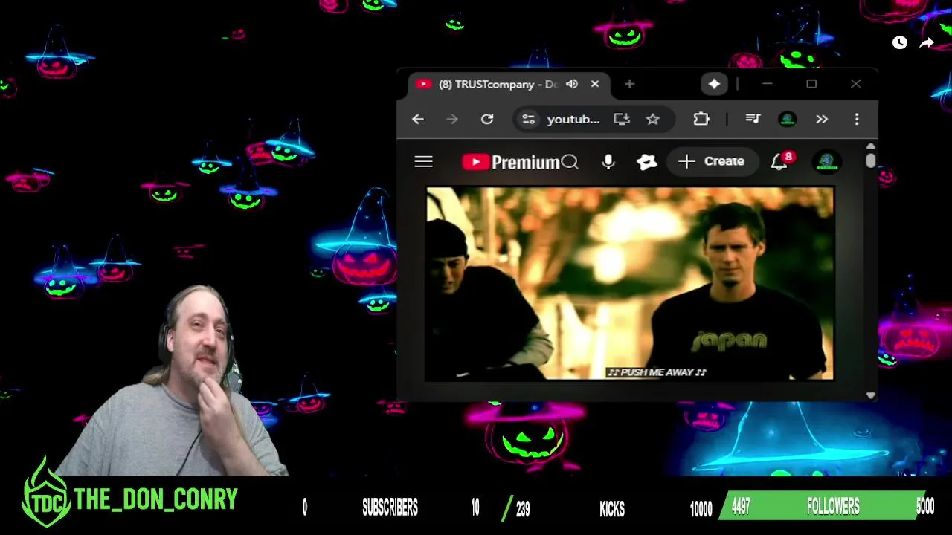Viewport: 952px width, 535px height.
Task: Open the Extensions puzzle icon
Action: click(701, 119)
